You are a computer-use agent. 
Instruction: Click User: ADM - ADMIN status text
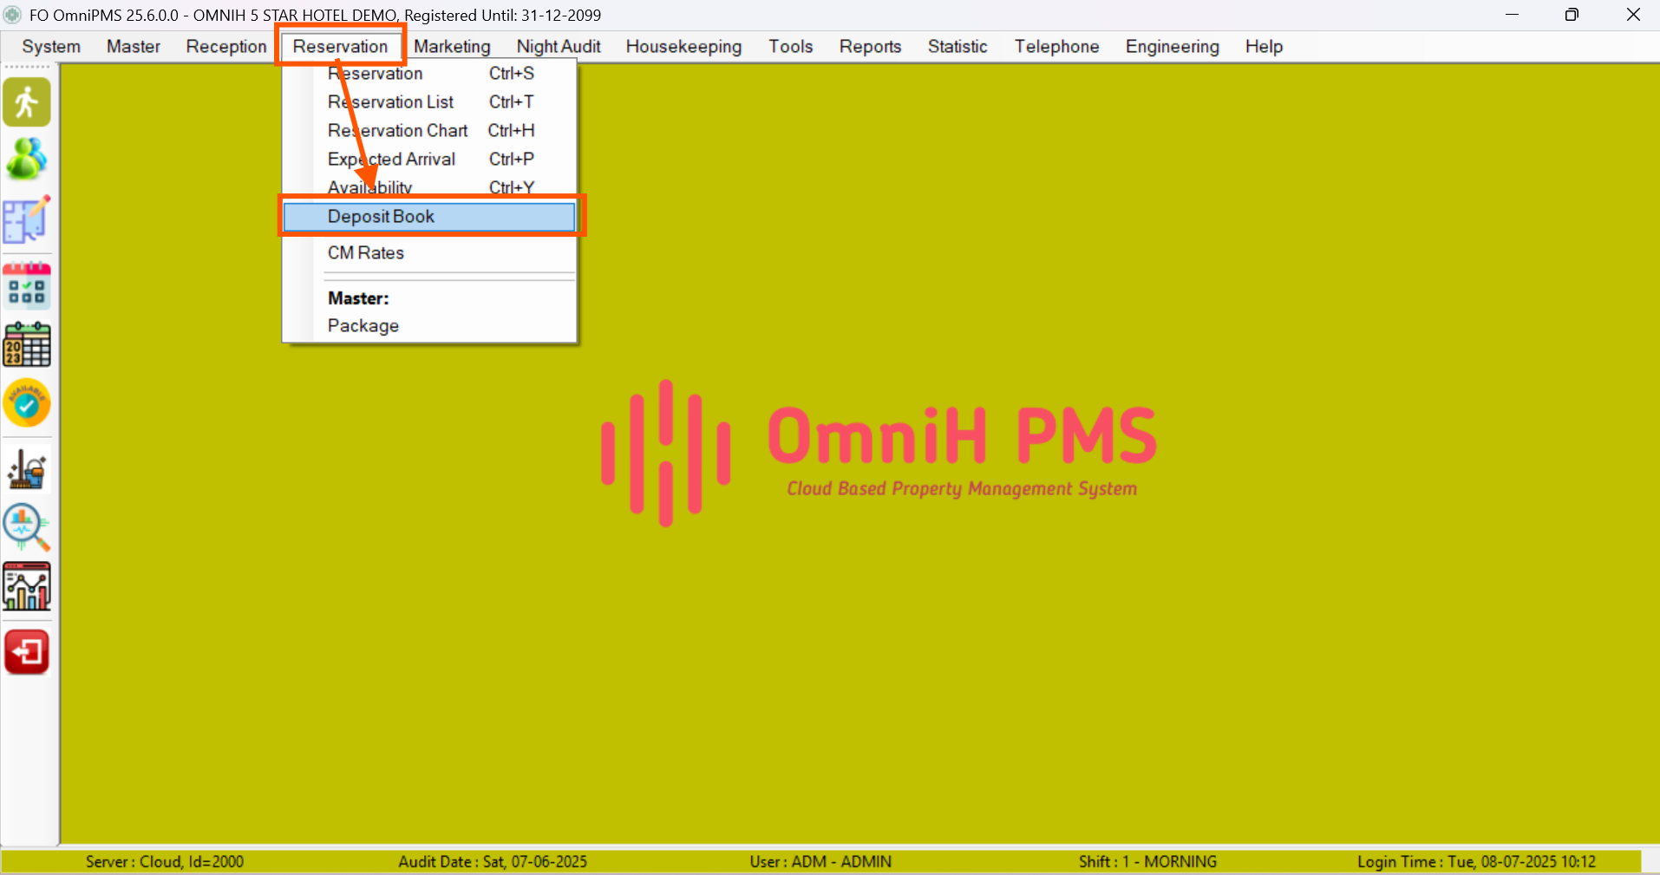[820, 862]
